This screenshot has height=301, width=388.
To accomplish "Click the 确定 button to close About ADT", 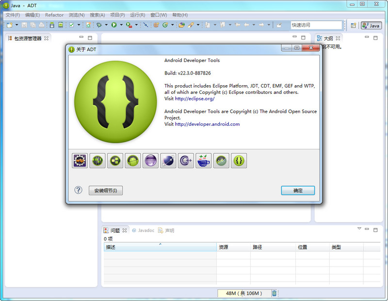I will click(x=297, y=191).
